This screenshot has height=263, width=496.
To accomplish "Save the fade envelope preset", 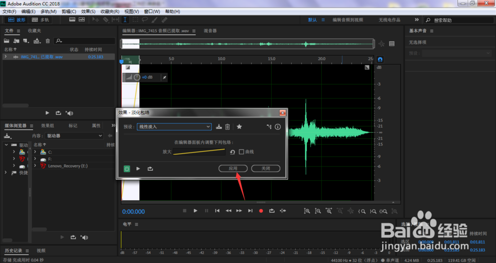I will (x=219, y=127).
